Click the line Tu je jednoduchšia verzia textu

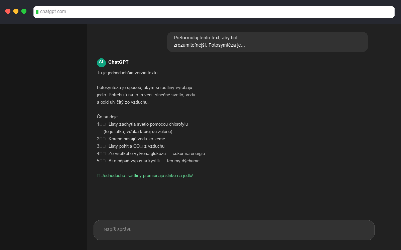click(x=128, y=73)
